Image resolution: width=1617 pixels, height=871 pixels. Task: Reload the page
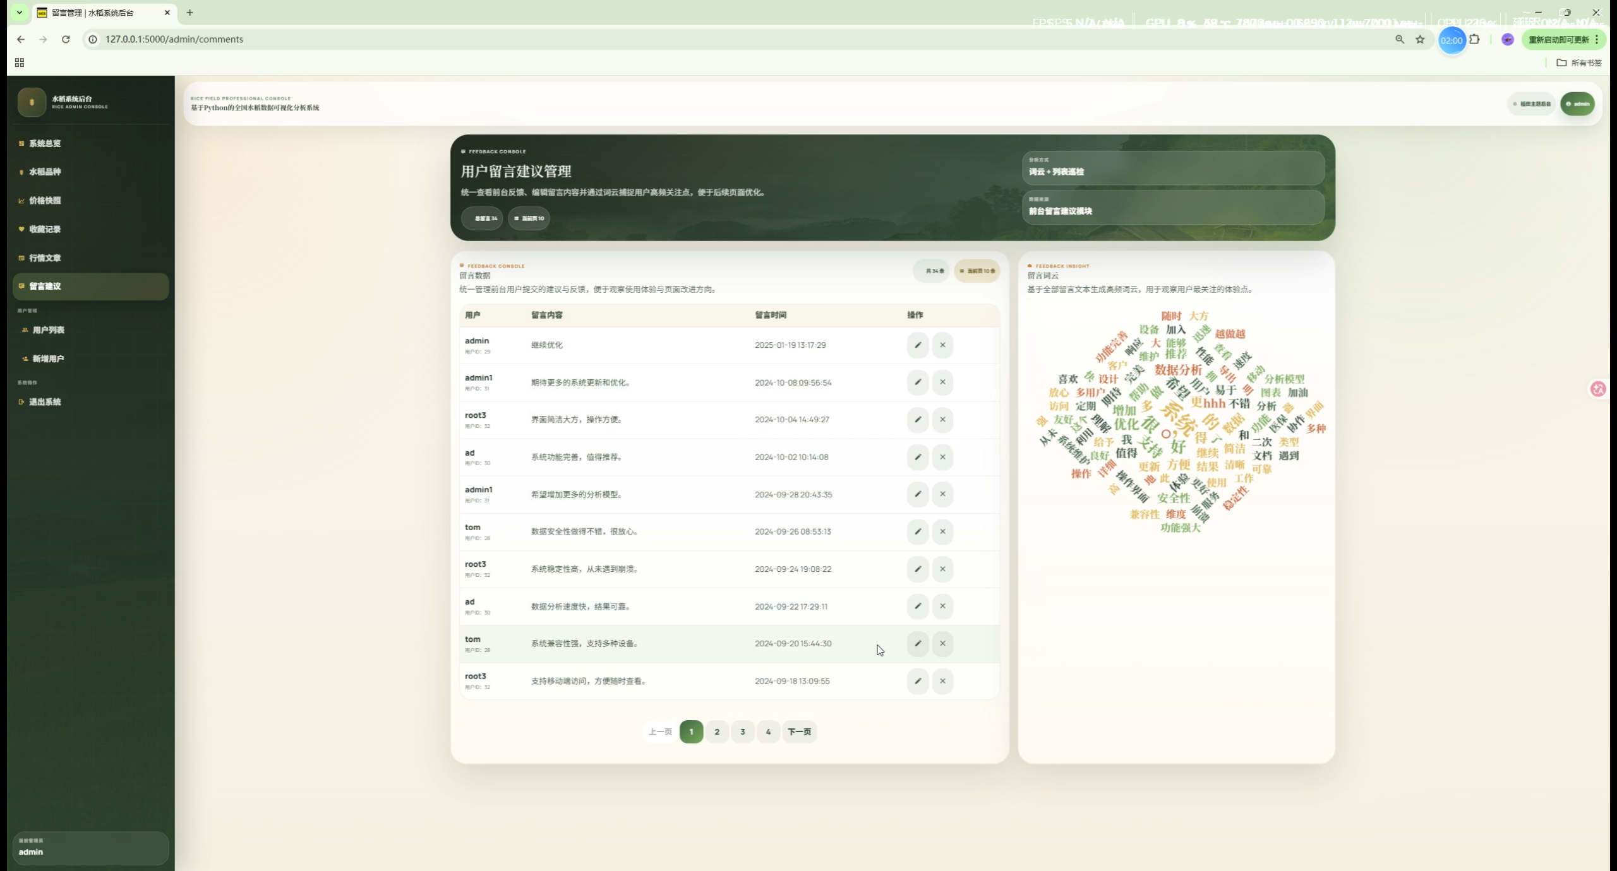point(66,39)
